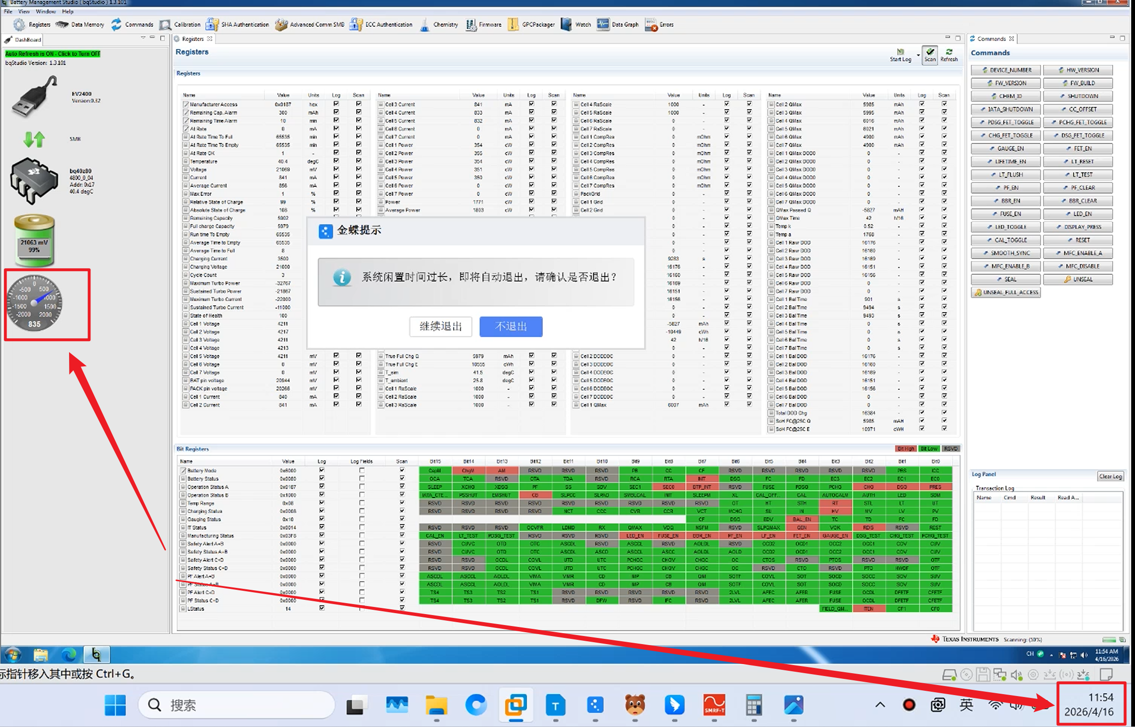Viewport: 1135px width, 727px height.
Task: Send the FW_VERSION command
Action: (1006, 83)
